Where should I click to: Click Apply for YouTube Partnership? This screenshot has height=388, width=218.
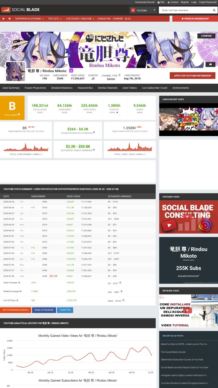tap(192, 76)
